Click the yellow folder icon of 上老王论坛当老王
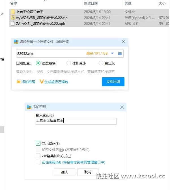The height and width of the screenshot is (190, 170). [x=13, y=12]
